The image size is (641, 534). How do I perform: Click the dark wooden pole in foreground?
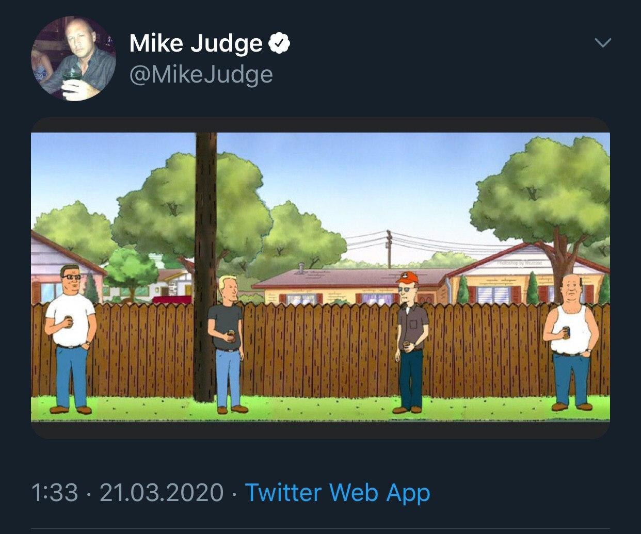point(206,267)
